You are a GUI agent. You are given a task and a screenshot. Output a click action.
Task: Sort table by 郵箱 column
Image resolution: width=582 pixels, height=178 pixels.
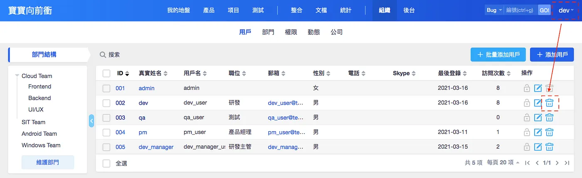point(276,73)
